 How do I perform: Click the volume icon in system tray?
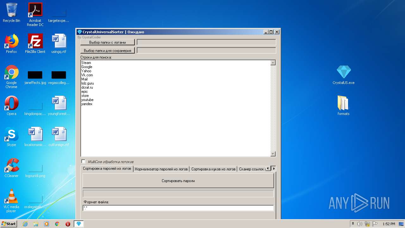pyautogui.click(x=360, y=224)
